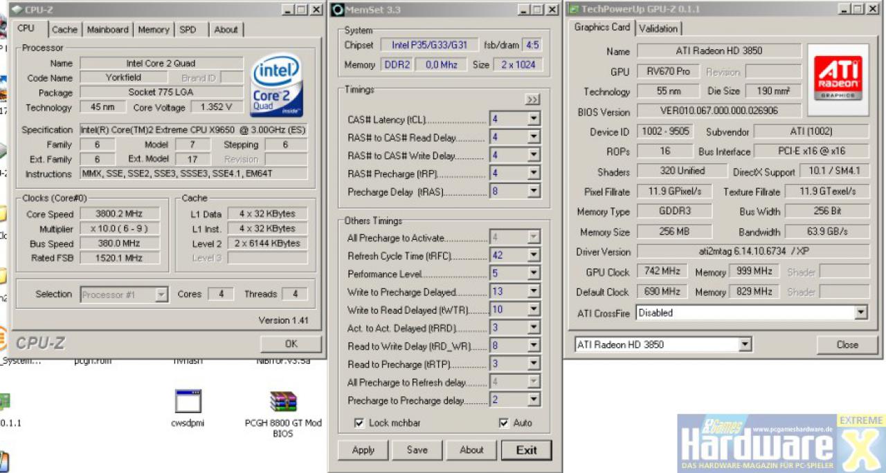Click the Chipset Intel P35/G33/G31 field
The image size is (886, 473).
(429, 45)
